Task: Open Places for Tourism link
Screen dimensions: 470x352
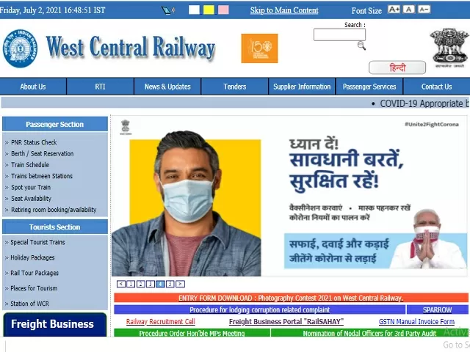Action: 34,288
